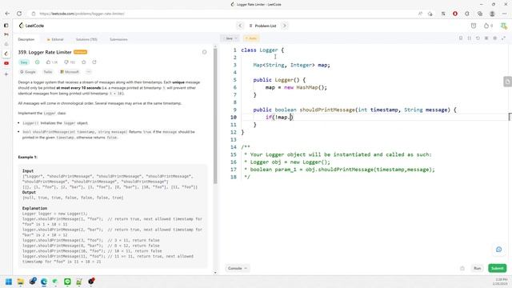Click the LeetCode logo
Viewport: 512px width, 288px height.
[31, 26]
